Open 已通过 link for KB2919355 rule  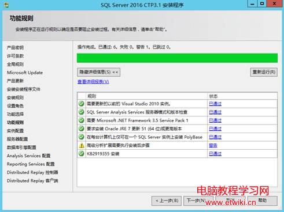pos(215,154)
